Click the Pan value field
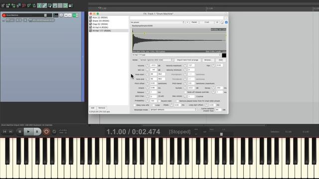The width and height of the screenshot is (319, 179). pos(219,65)
